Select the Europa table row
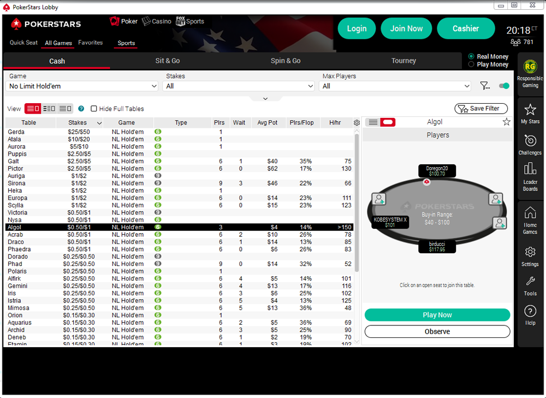 (x=179, y=198)
